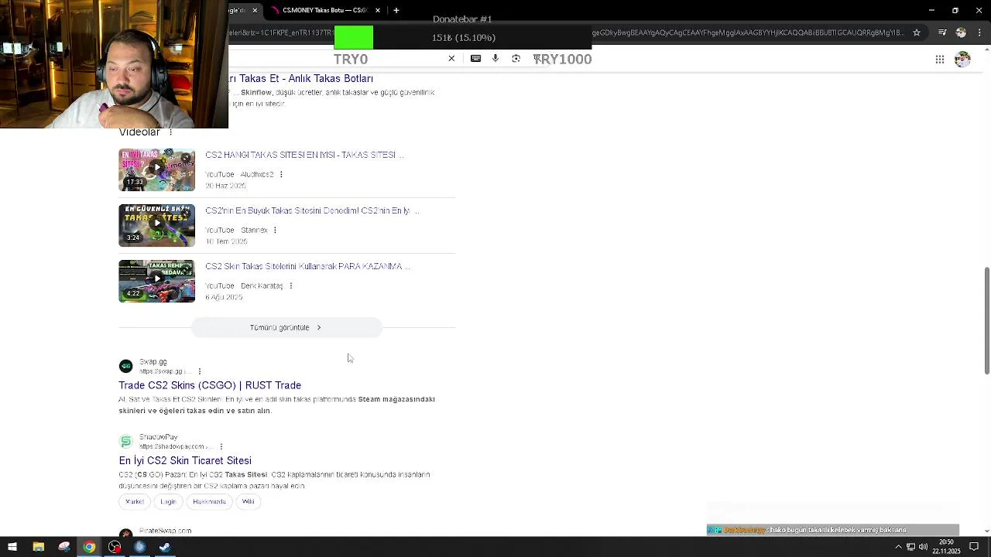Viewport: 991px width, 557px height.
Task: Open the volume tray icon
Action: coord(923,547)
